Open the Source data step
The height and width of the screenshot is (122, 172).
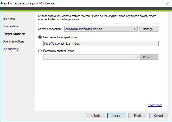pos(10,26)
